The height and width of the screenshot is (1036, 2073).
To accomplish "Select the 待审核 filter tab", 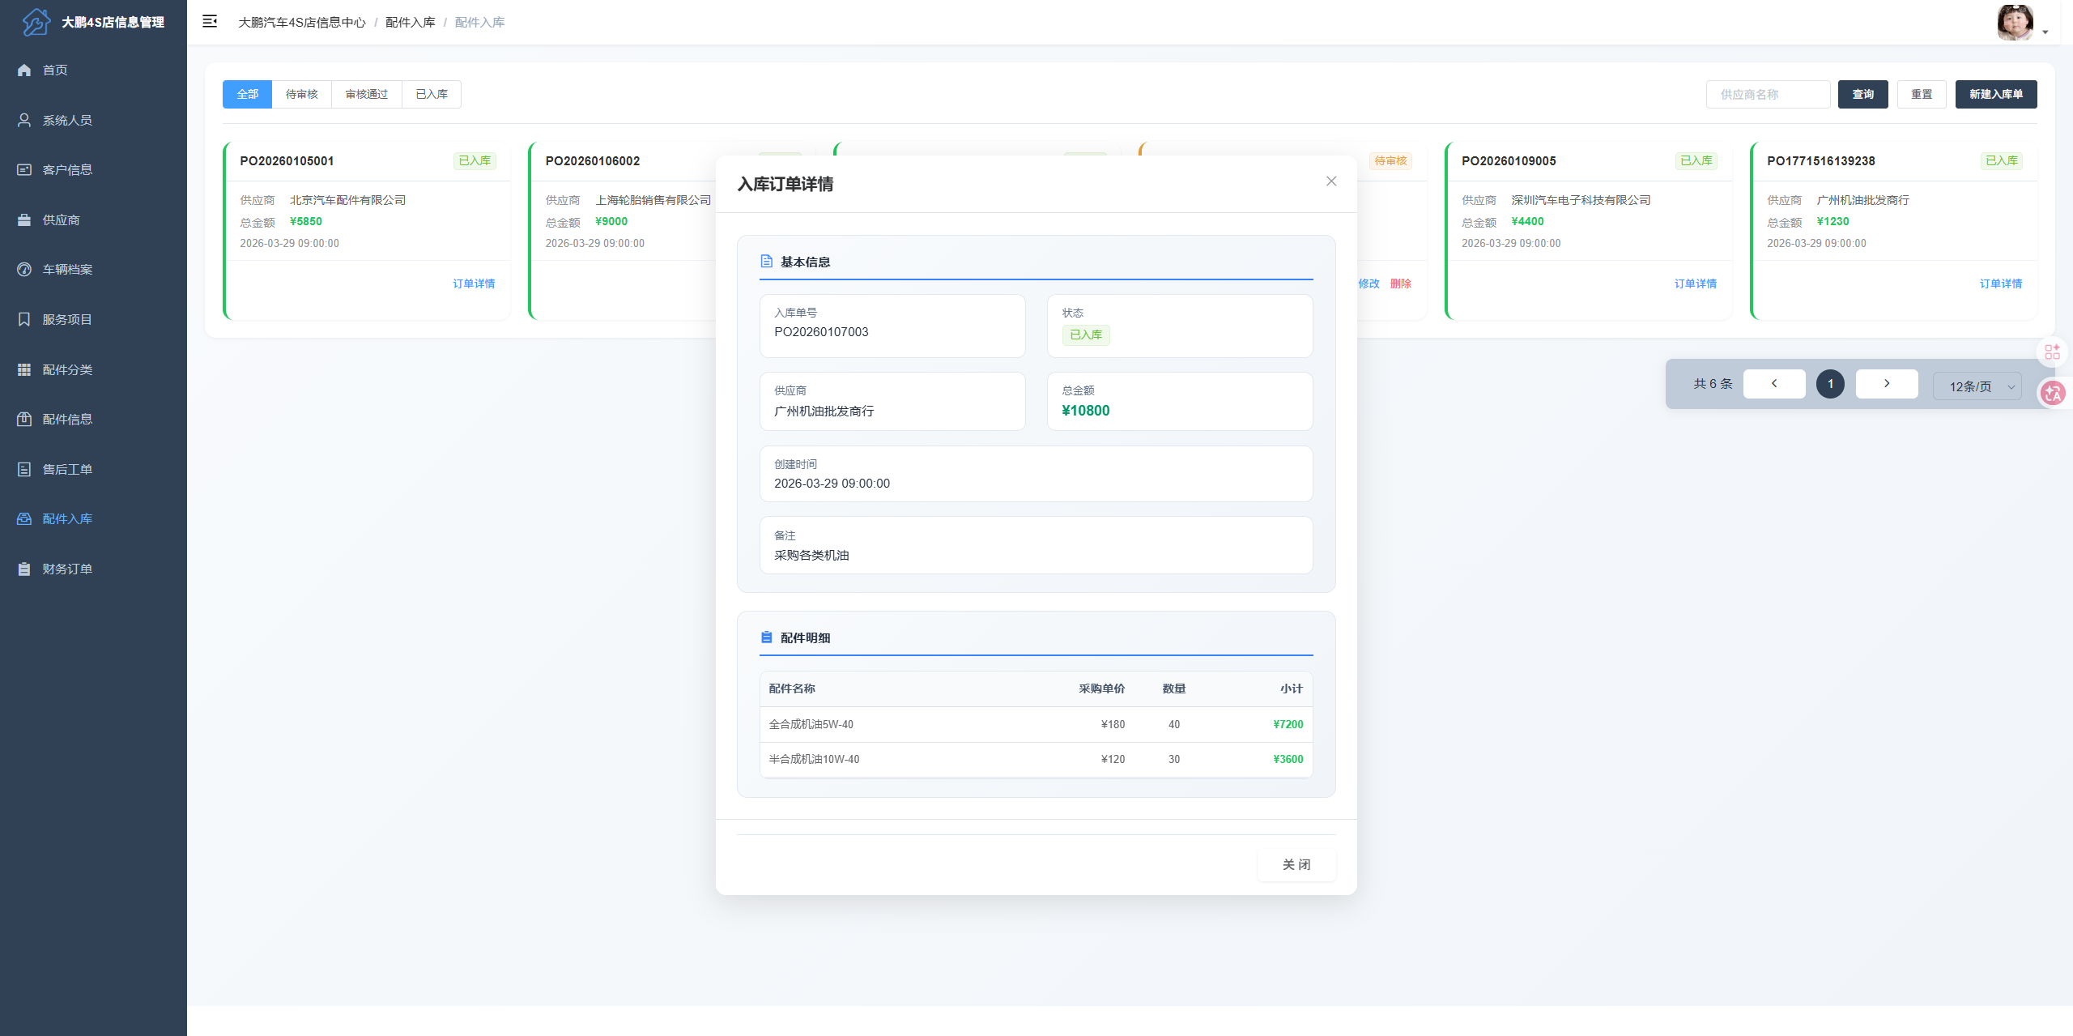I will [x=301, y=95].
